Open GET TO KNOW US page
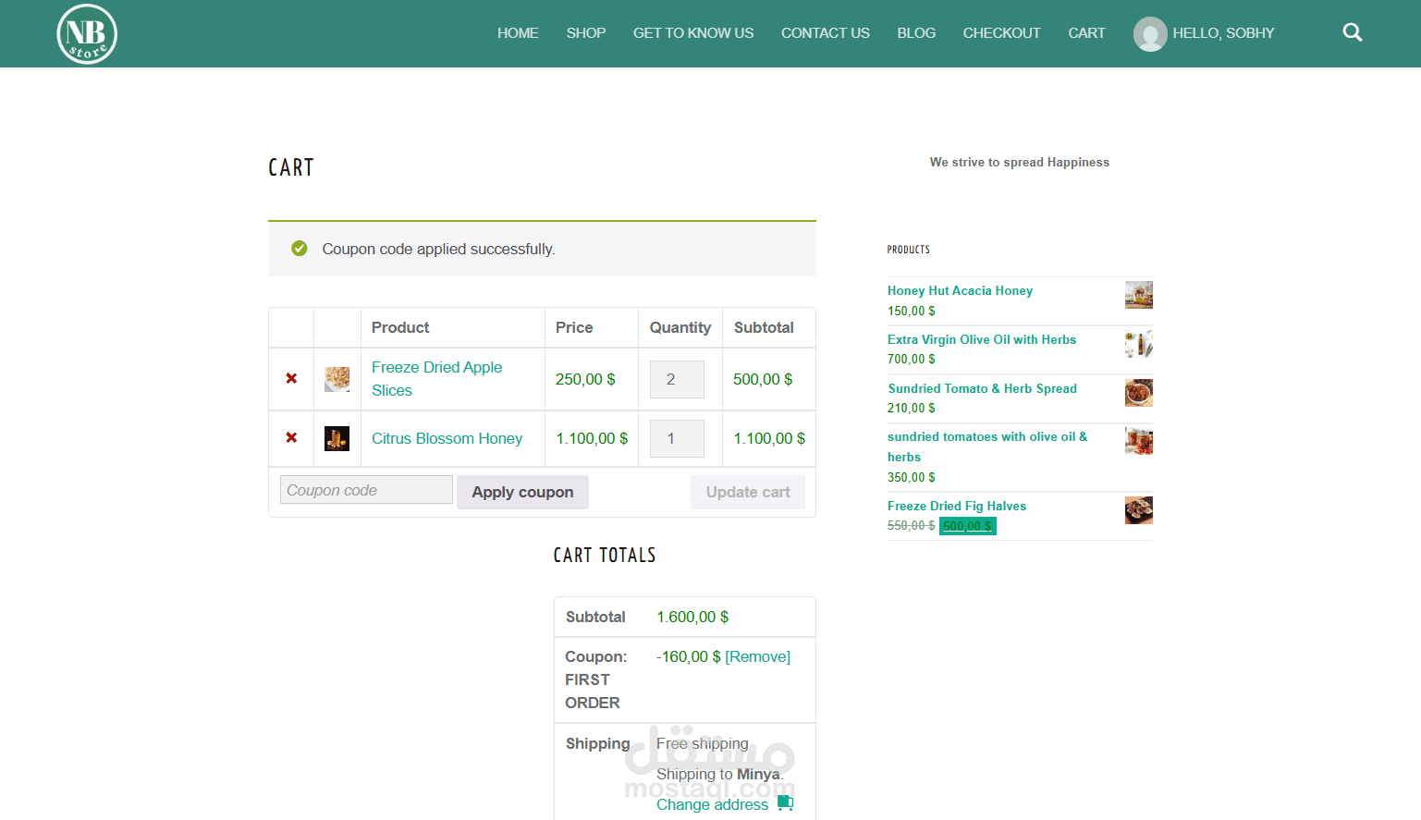 [x=693, y=33]
